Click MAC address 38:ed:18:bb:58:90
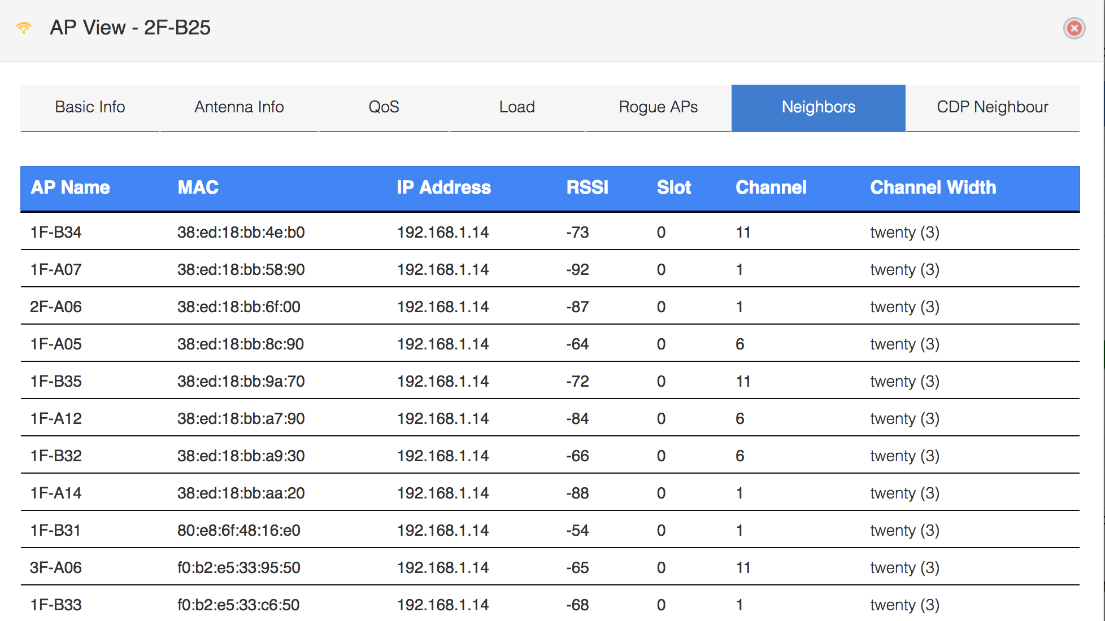The image size is (1105, 621). coord(241,269)
